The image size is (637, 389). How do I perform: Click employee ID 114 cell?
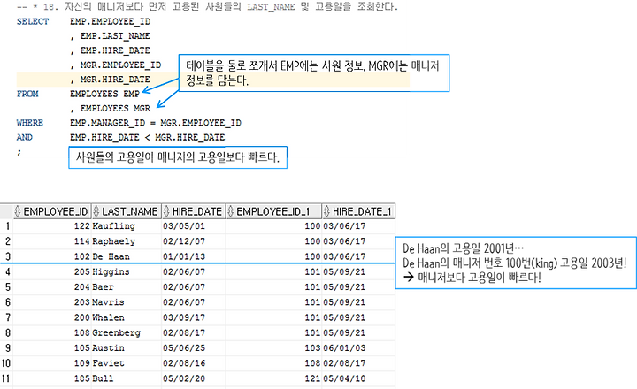[x=51, y=241]
